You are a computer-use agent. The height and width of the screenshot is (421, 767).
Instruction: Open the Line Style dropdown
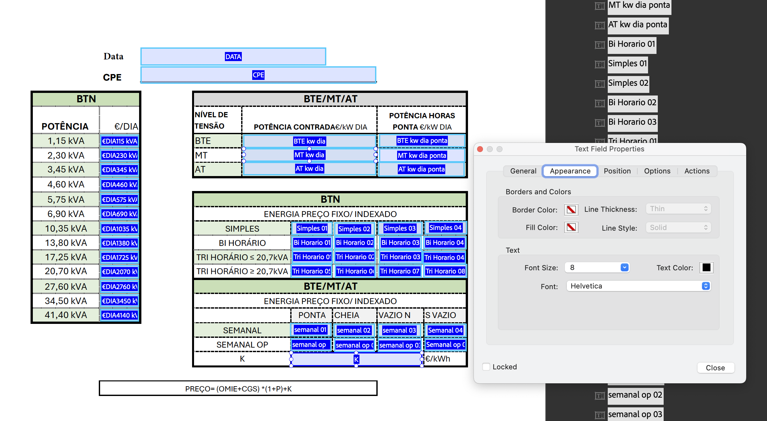(x=678, y=227)
